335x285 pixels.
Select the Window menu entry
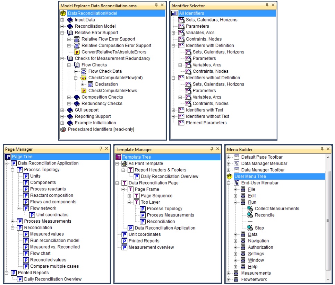click(256, 260)
